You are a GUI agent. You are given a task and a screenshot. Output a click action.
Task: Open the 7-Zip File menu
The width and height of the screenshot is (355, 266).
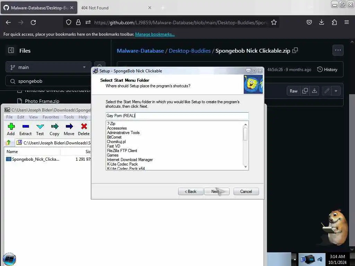tap(9, 117)
